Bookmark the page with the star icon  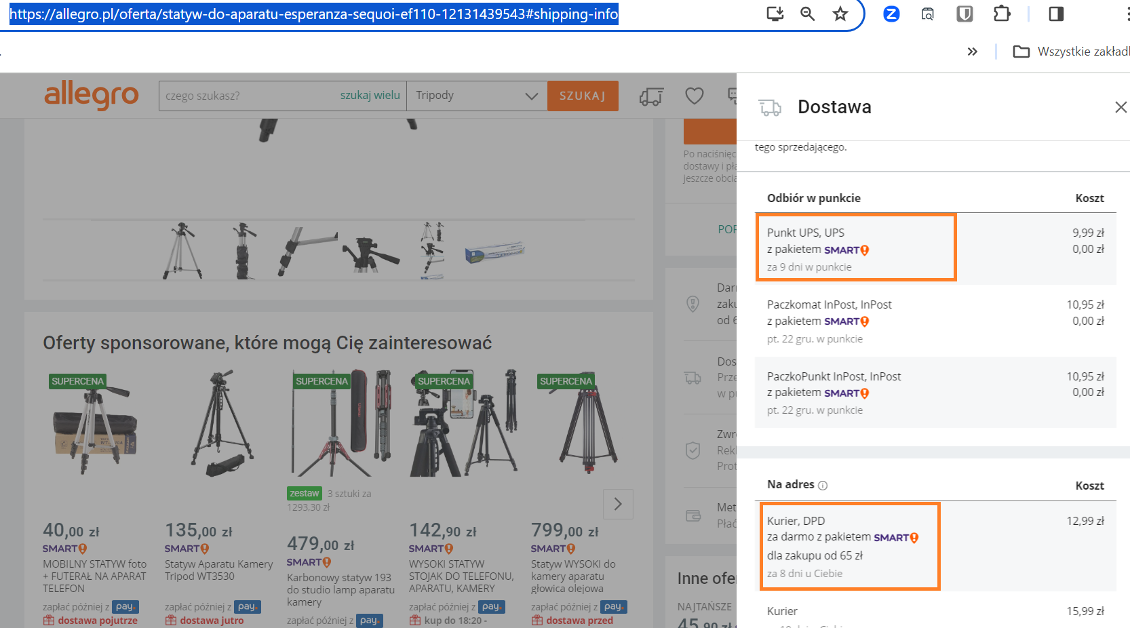click(x=840, y=13)
